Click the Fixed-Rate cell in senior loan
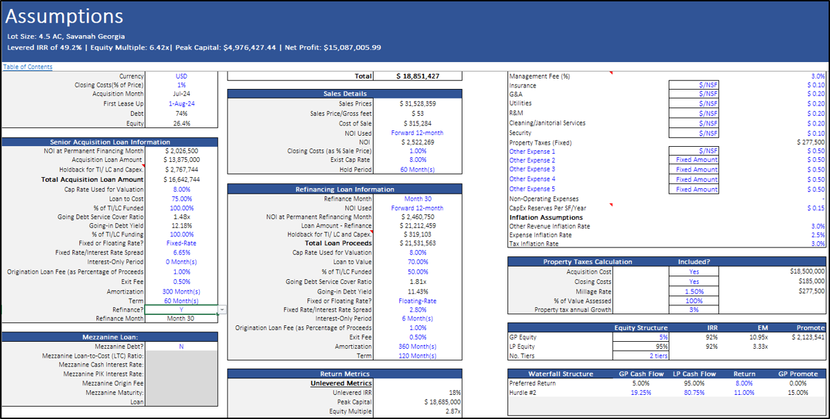Image resolution: width=830 pixels, height=419 pixels. (182, 243)
